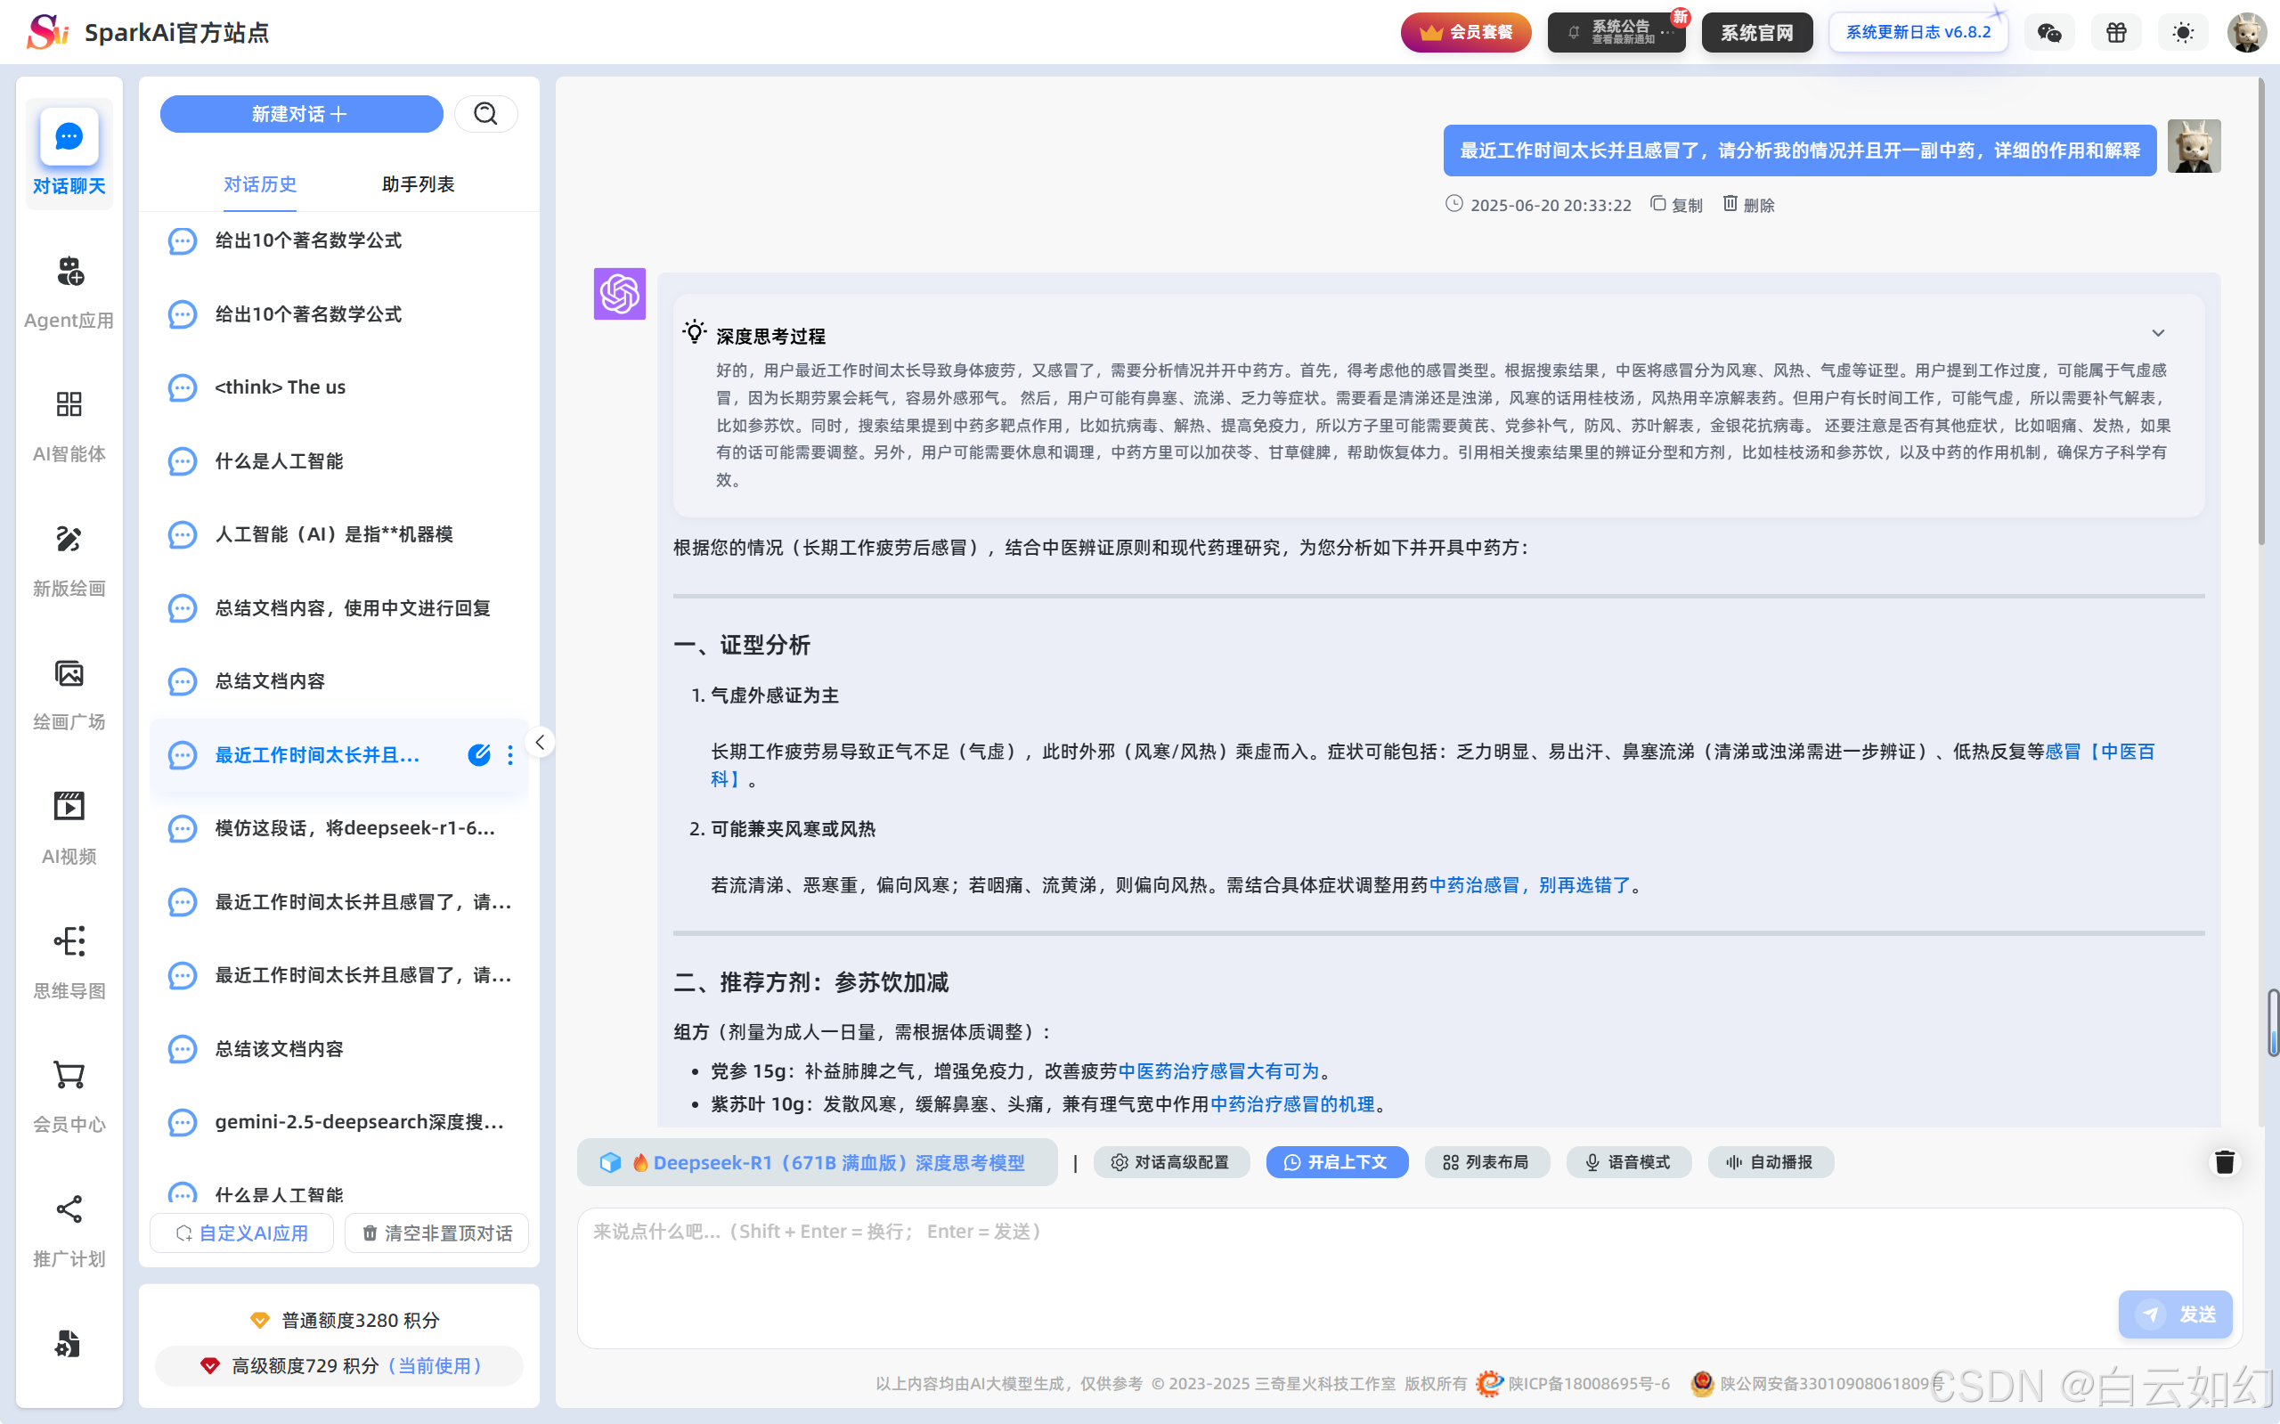Switch to the 助手列表 tab
2280x1424 pixels.
click(x=417, y=184)
